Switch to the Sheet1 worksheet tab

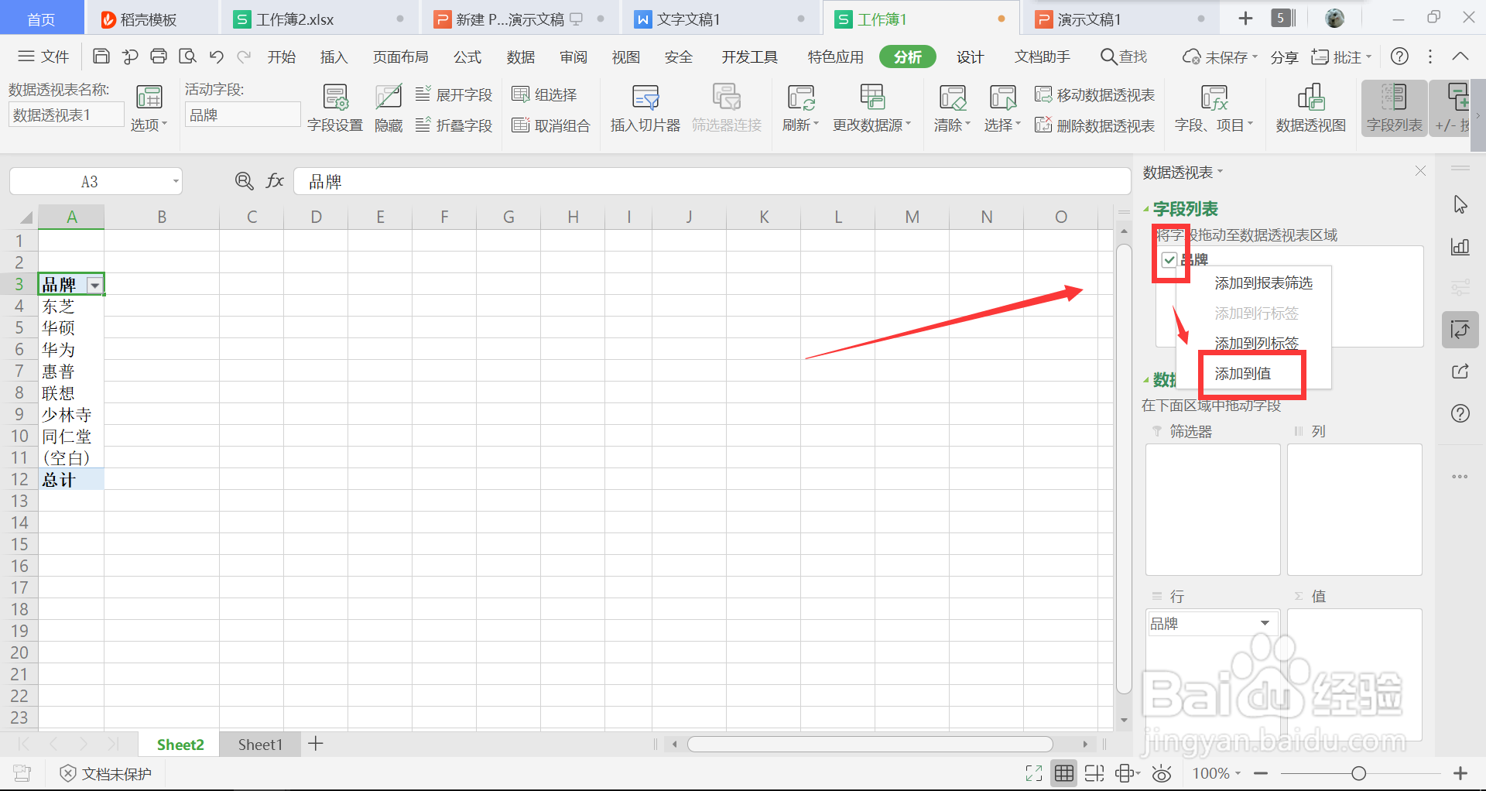pos(259,744)
